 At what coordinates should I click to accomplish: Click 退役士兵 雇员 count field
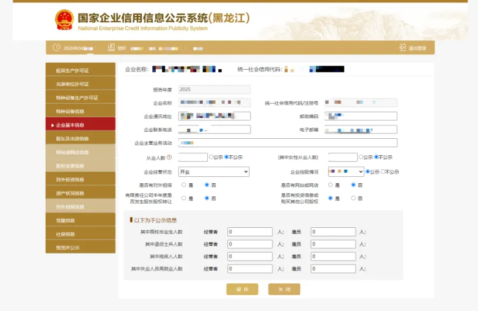[x=333, y=244]
